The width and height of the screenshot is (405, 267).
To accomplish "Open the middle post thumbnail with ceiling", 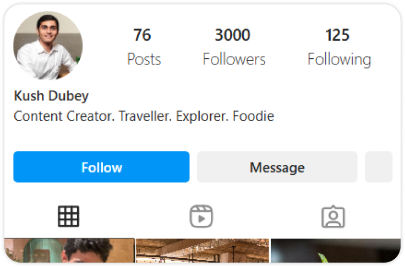I will (202, 251).
